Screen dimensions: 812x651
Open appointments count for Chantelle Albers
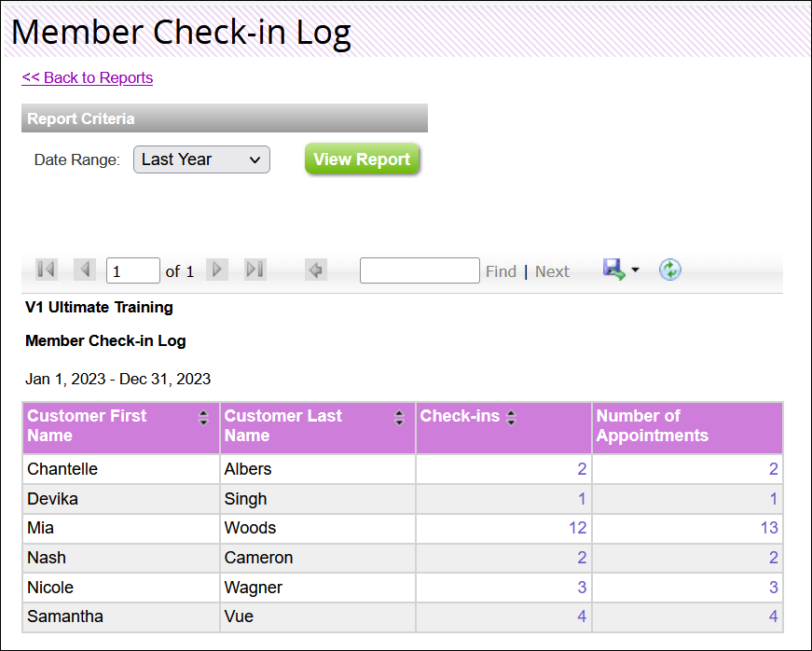773,469
